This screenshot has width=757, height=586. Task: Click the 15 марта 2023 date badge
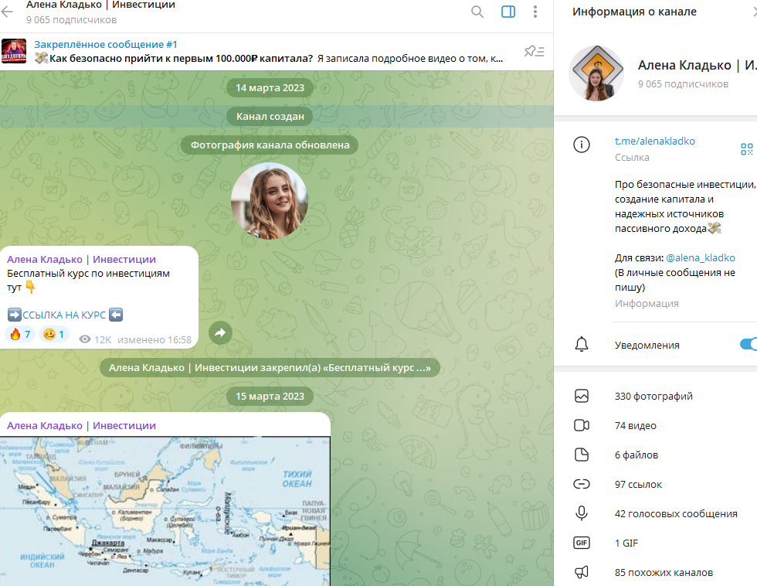270,396
